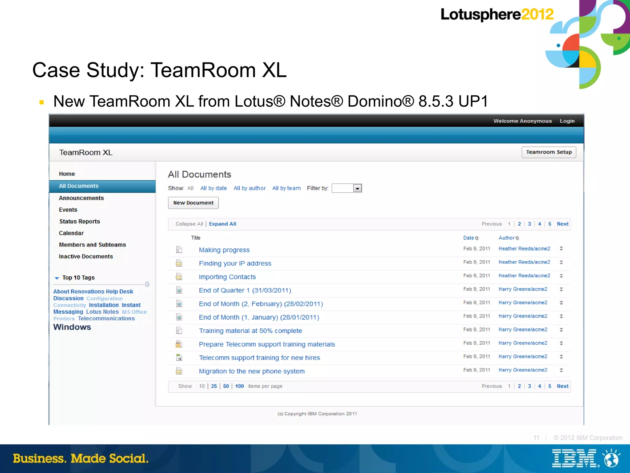Viewport: 630px width, 473px height.
Task: Expand row details for Finding your IP address
Action: pyautogui.click(x=561, y=262)
